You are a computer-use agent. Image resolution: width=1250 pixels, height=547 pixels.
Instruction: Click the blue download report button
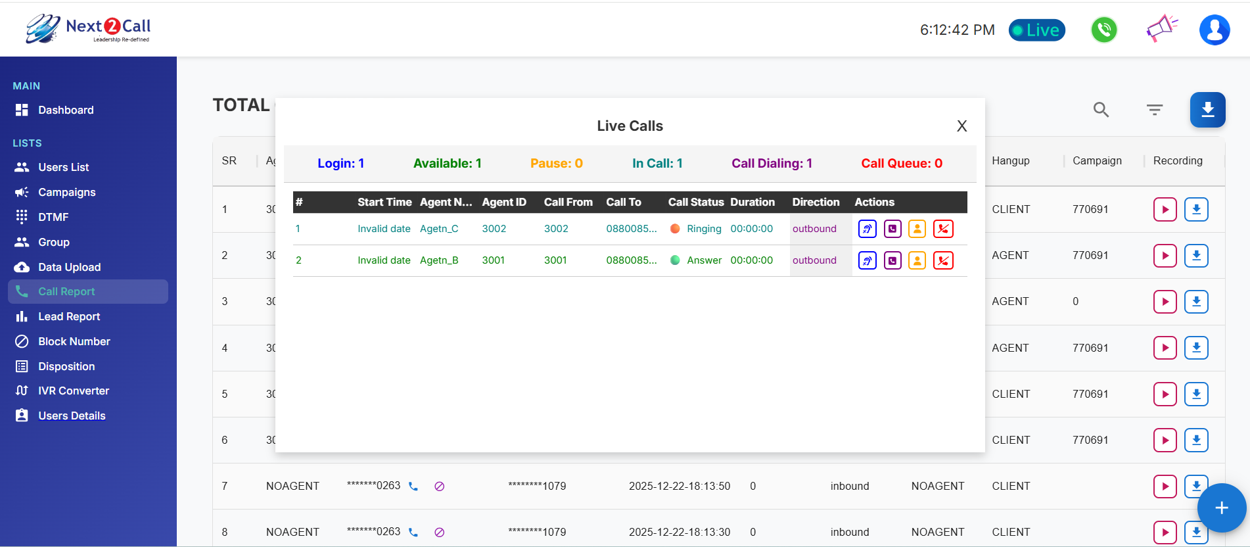click(1207, 110)
